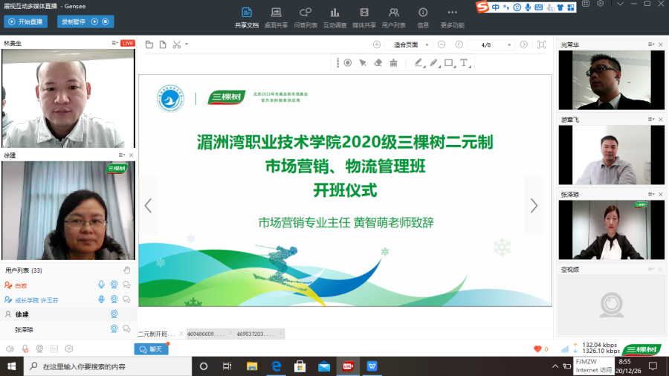Open the 互动调查 tab
This screenshot has width=669, height=376.
[x=334, y=17]
